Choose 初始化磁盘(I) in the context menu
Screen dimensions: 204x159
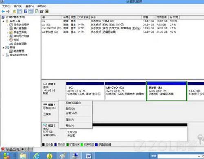[x=73, y=103]
